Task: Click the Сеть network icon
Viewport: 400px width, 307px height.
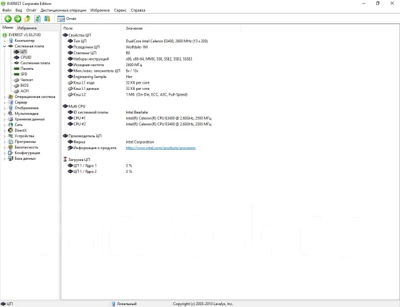Action: [x=11, y=125]
